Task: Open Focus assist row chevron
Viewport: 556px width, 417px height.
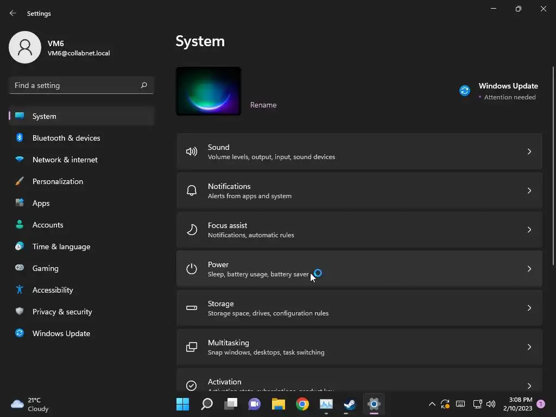Action: point(529,230)
